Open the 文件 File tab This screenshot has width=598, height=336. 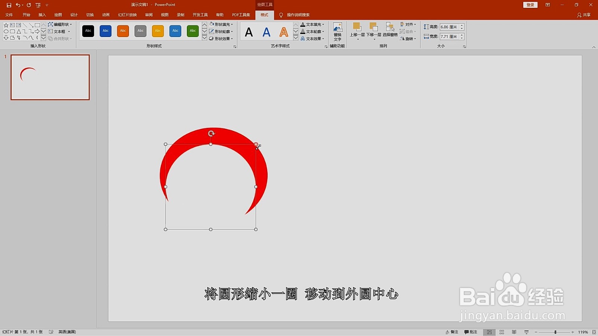click(x=9, y=15)
